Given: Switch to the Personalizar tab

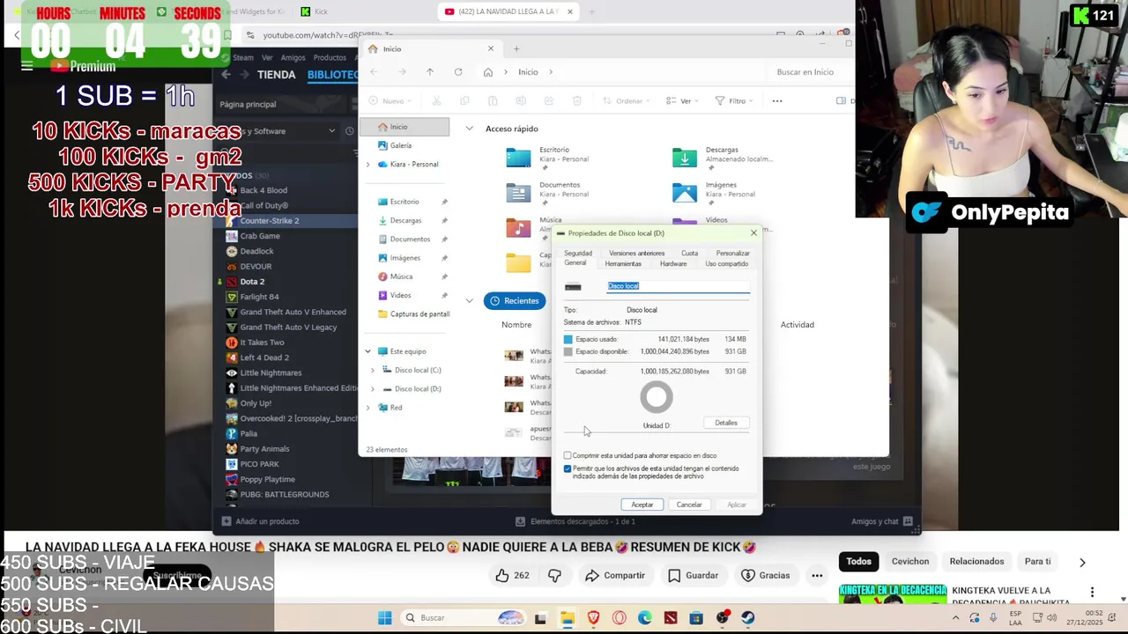Looking at the screenshot, I should (x=732, y=254).
